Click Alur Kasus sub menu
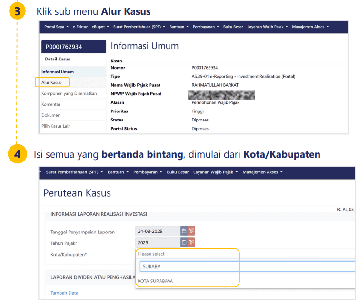The image size is (359, 302). coord(51,82)
